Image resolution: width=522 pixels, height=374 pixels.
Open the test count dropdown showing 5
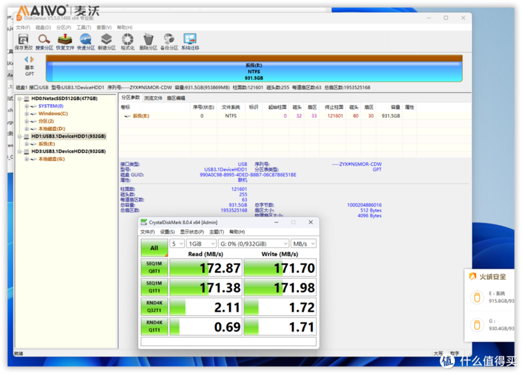pyautogui.click(x=177, y=244)
